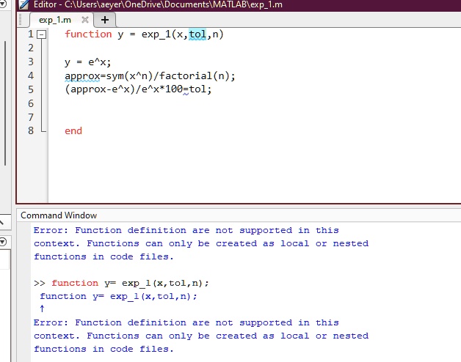
Task: Click the dotted grip handle before exp_1.m tab
Action: [21, 20]
